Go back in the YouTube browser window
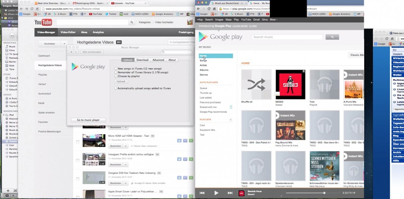 pyautogui.click(x=21, y=9)
